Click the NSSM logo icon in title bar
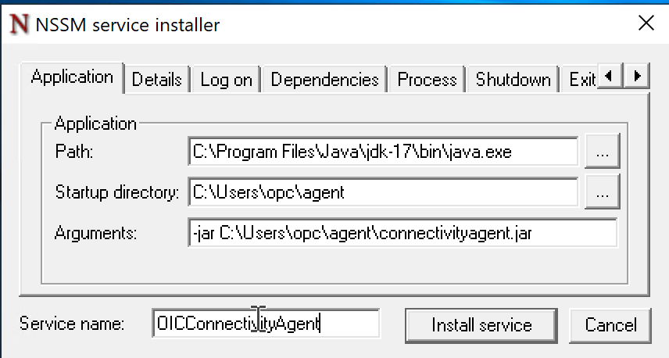 pos(19,24)
